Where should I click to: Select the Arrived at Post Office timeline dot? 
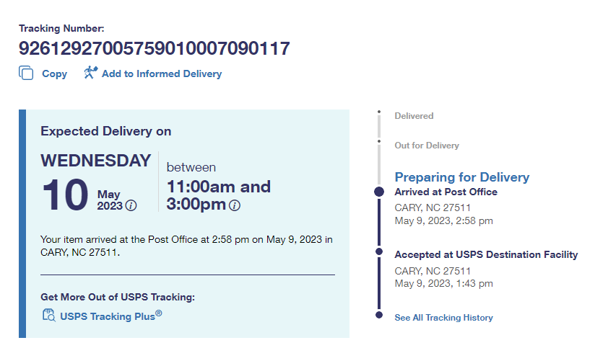pos(379,192)
